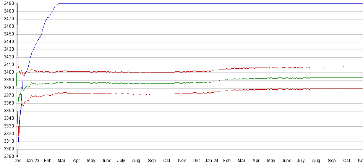Click the 3320 y-axis tick label
The height and width of the screenshot is (166, 363).
tap(7, 134)
